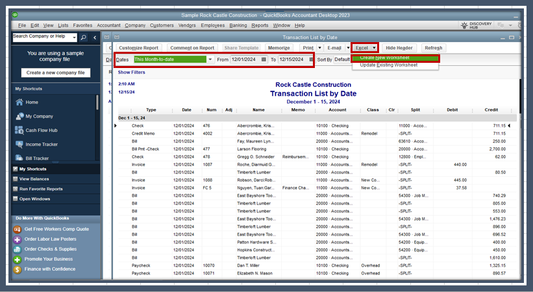Click Order Checks & Supplies icon

point(18,249)
